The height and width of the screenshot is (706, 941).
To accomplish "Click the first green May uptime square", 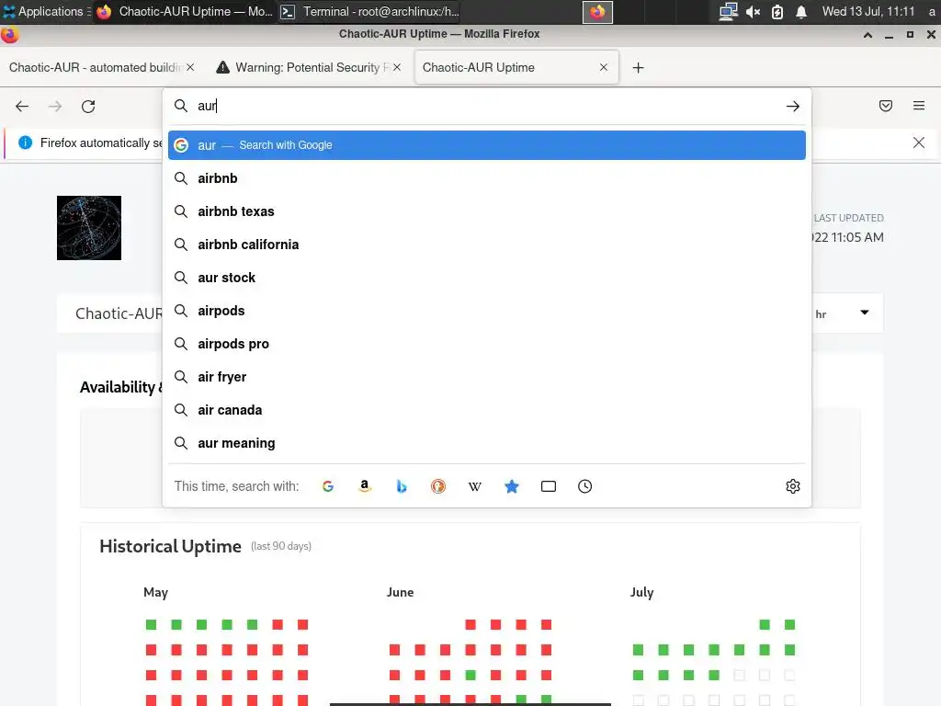I will point(152,625).
